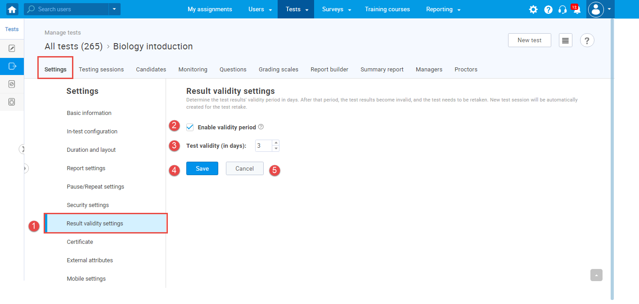Expand the Surveys menu

pos(336,9)
